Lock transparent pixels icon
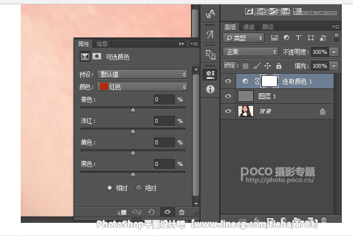The height and width of the screenshot is (236, 353). (245, 66)
